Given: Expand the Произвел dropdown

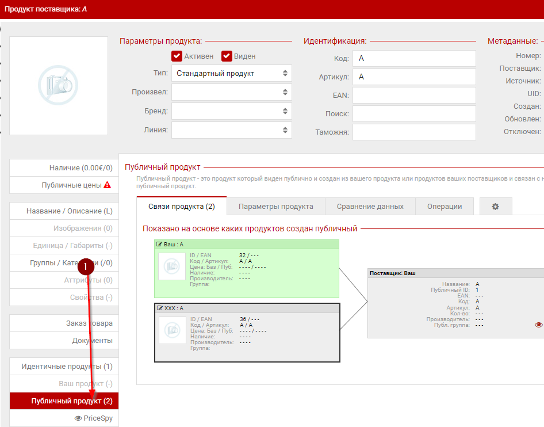Looking at the screenshot, I should point(231,92).
